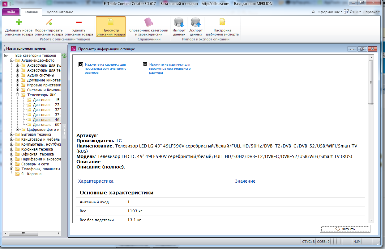Collapse Аудио-видео-фото tree node
Viewport: 385px width, 249px height.
(x=12, y=60)
